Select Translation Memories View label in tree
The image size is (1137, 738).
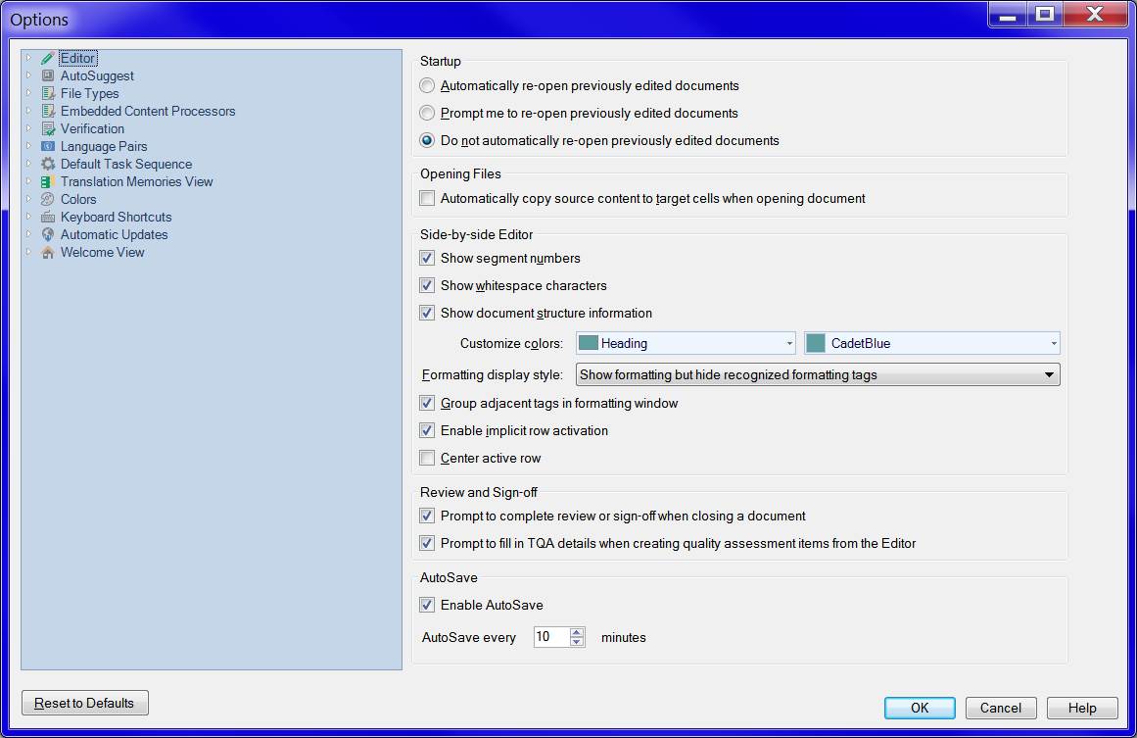(137, 181)
